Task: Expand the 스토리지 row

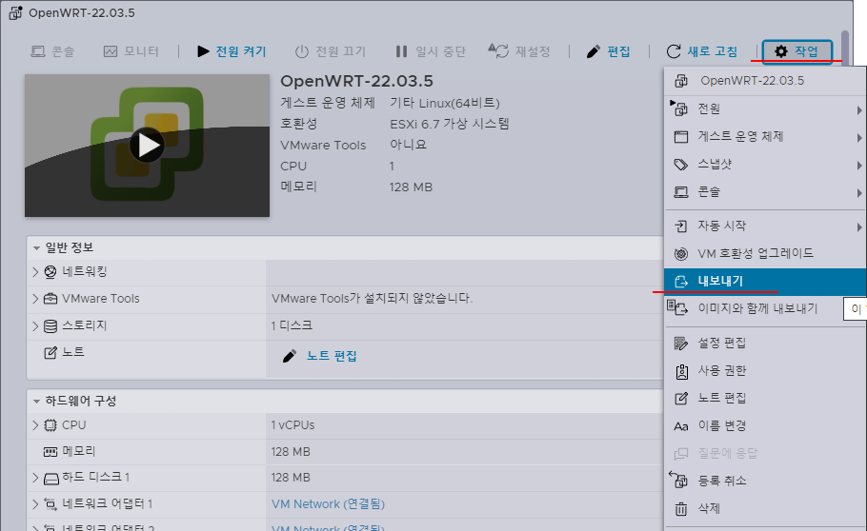Action: point(35,326)
